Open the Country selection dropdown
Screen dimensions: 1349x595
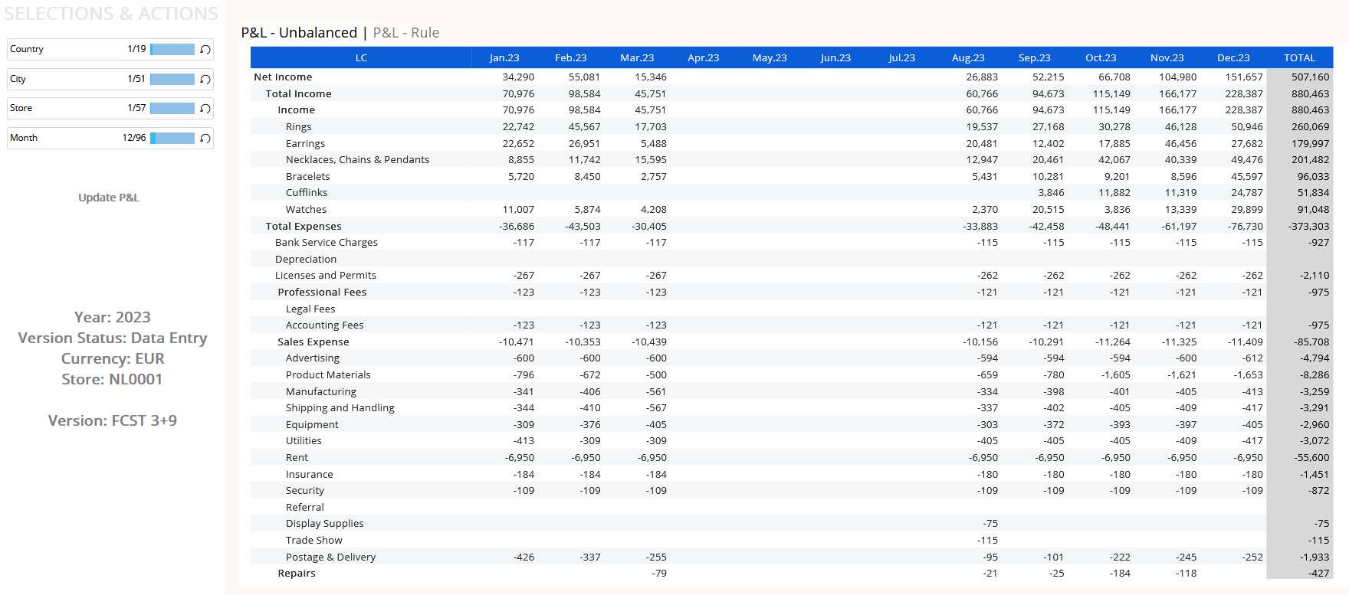(110, 49)
